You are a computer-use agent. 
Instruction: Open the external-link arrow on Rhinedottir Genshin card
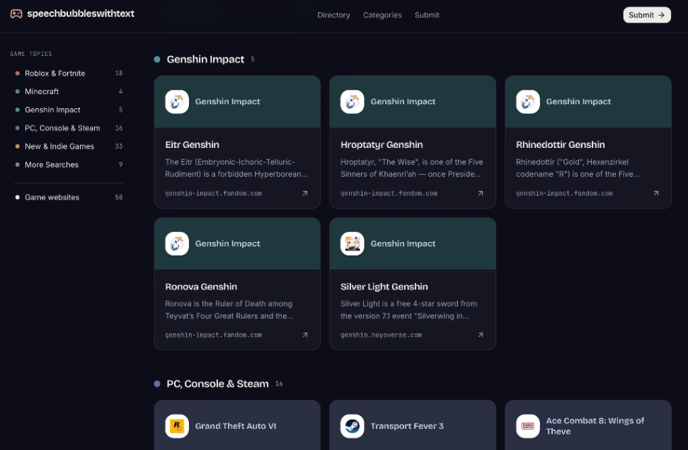[656, 193]
